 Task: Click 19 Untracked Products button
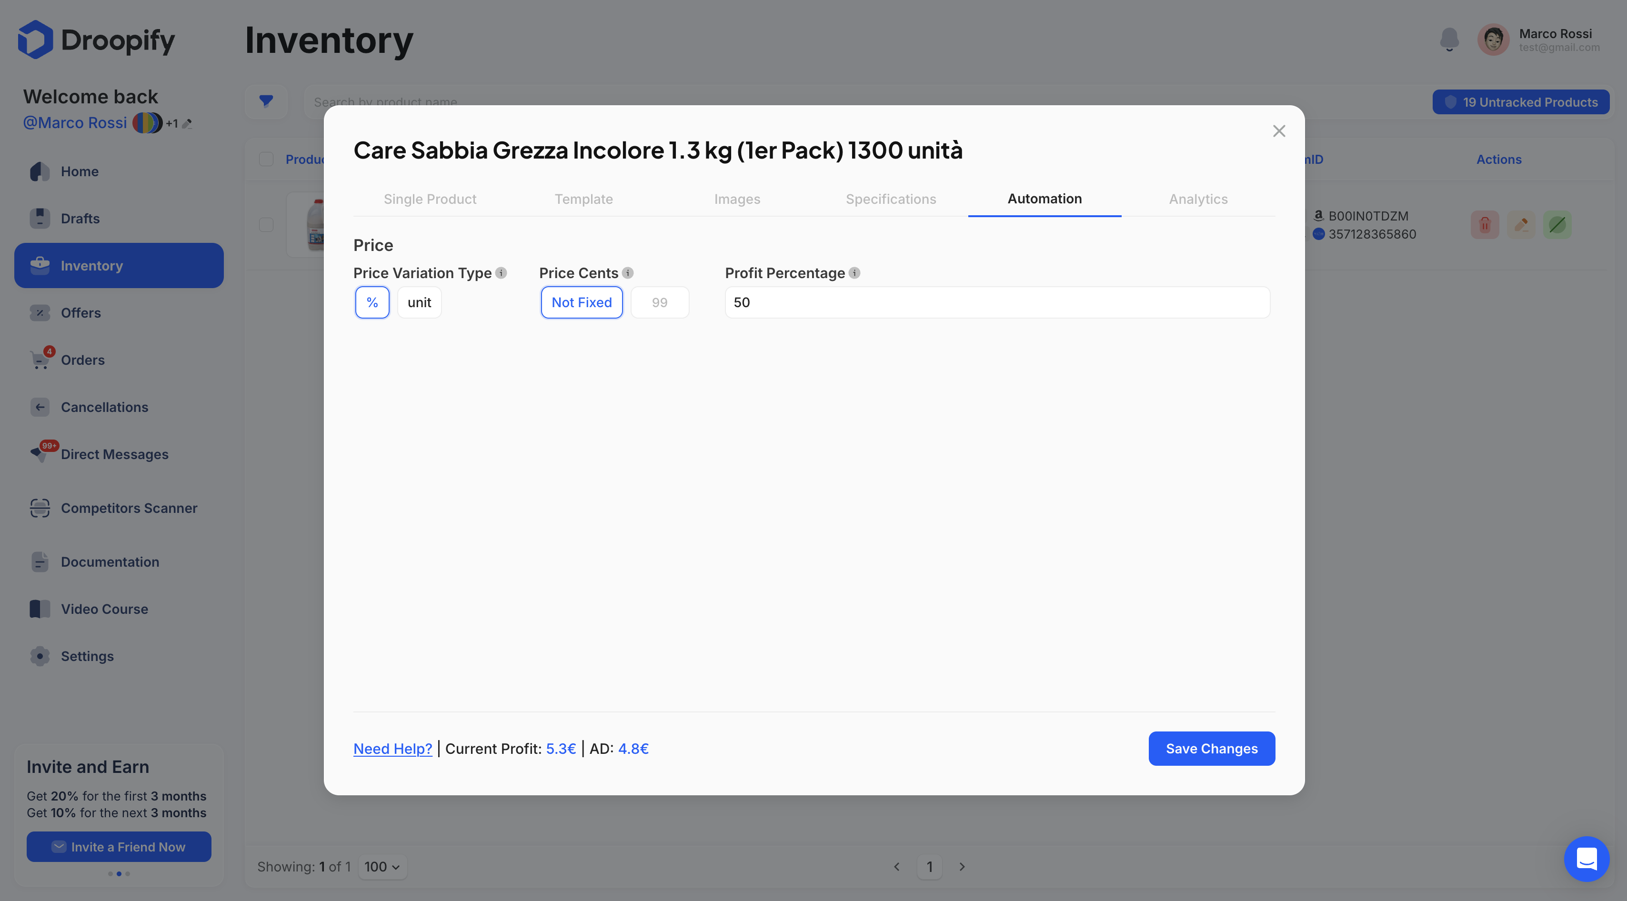[1521, 101]
